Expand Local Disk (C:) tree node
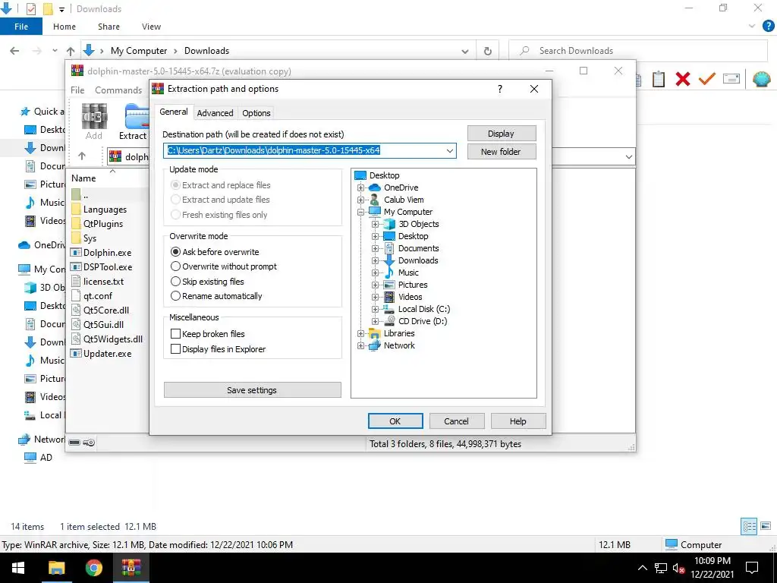The width and height of the screenshot is (777, 583). tap(375, 309)
